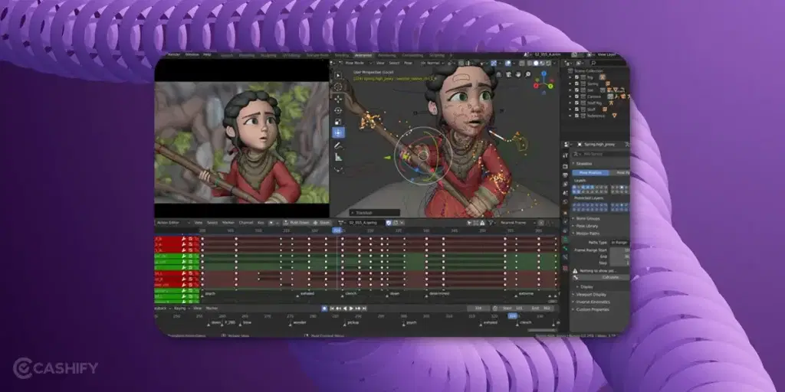The height and width of the screenshot is (392, 785).
Task: Toggle Set collection checkbox in outliner
Action: point(576,90)
